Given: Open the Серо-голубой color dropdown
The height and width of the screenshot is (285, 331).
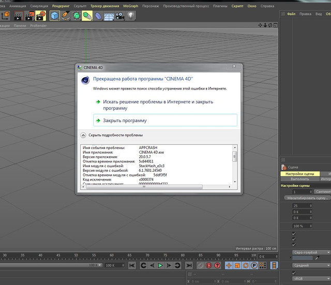Looking at the screenshot, I should point(311,252).
